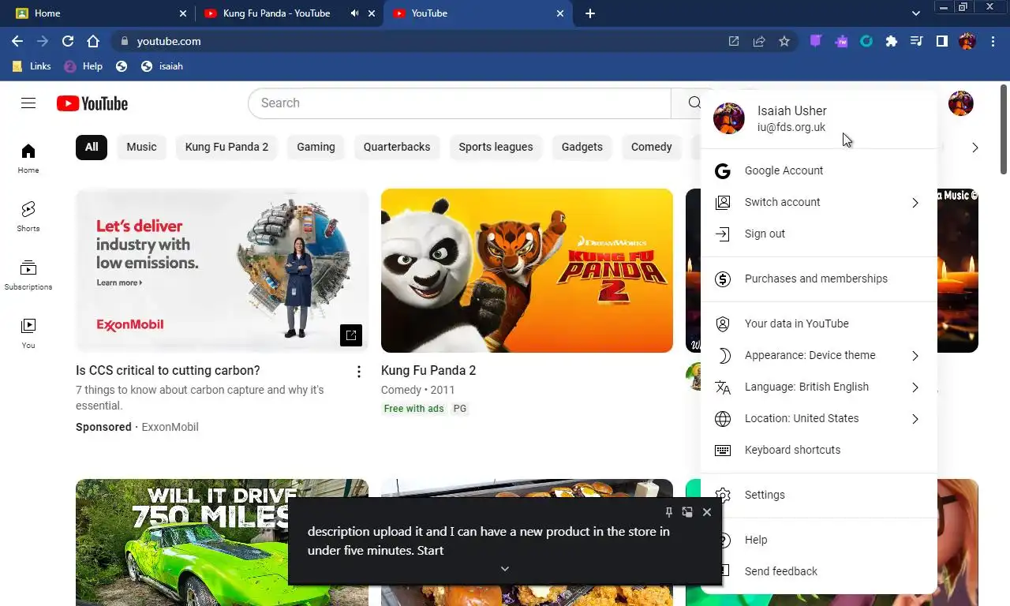Open Keyboard shortcuts entry

819,450
